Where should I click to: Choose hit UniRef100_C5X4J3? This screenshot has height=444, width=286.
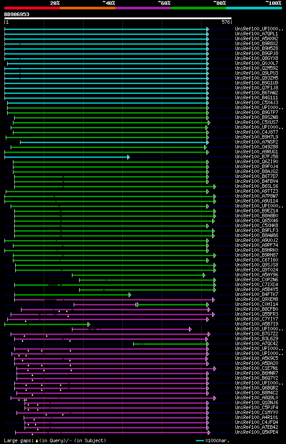257,102
